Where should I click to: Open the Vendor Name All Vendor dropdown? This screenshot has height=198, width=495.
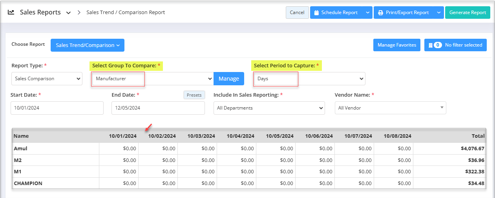pyautogui.click(x=391, y=108)
